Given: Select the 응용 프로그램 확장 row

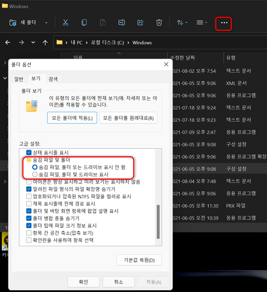Looking at the screenshot, I should coord(220,157).
